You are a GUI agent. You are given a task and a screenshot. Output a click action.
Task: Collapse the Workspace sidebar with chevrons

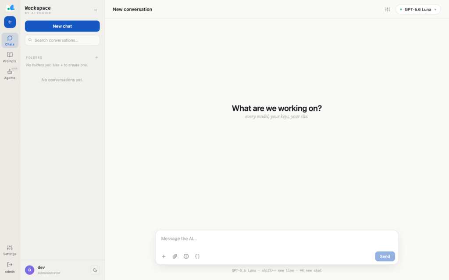coord(95,10)
